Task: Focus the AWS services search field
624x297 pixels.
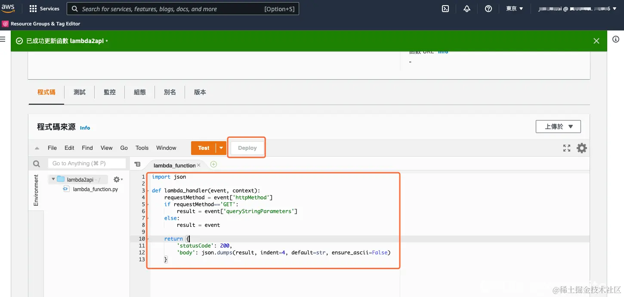Action: click(x=183, y=9)
